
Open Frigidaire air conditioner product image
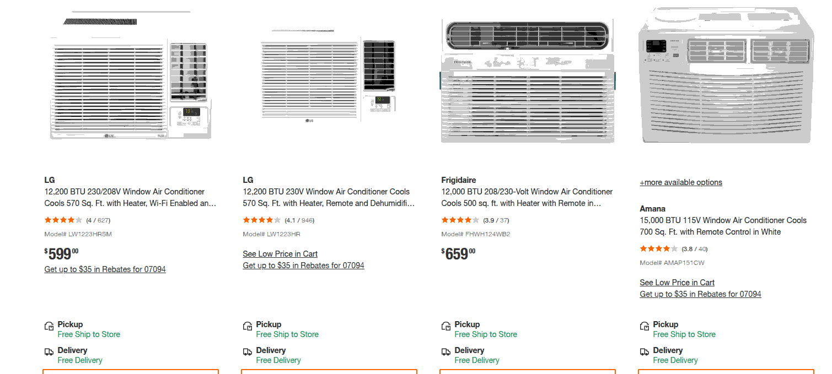527,83
